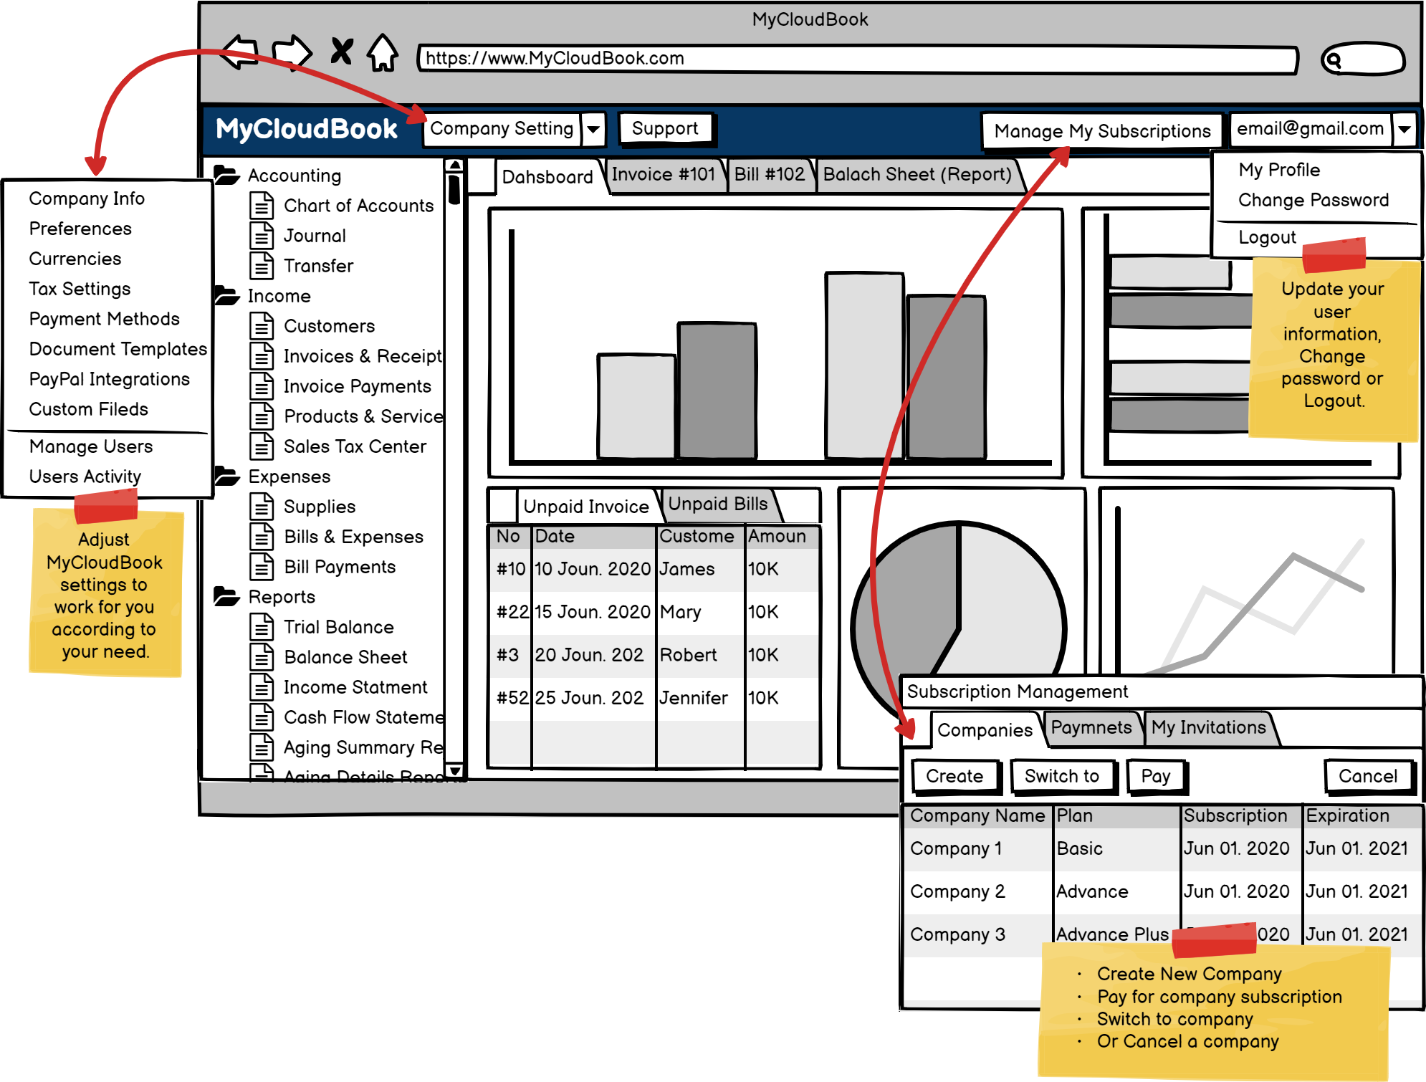Select the Company 2 table row

point(957,891)
